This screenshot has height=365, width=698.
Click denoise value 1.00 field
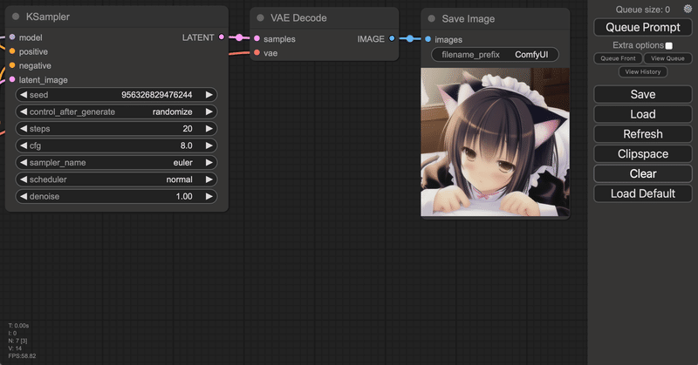click(116, 196)
